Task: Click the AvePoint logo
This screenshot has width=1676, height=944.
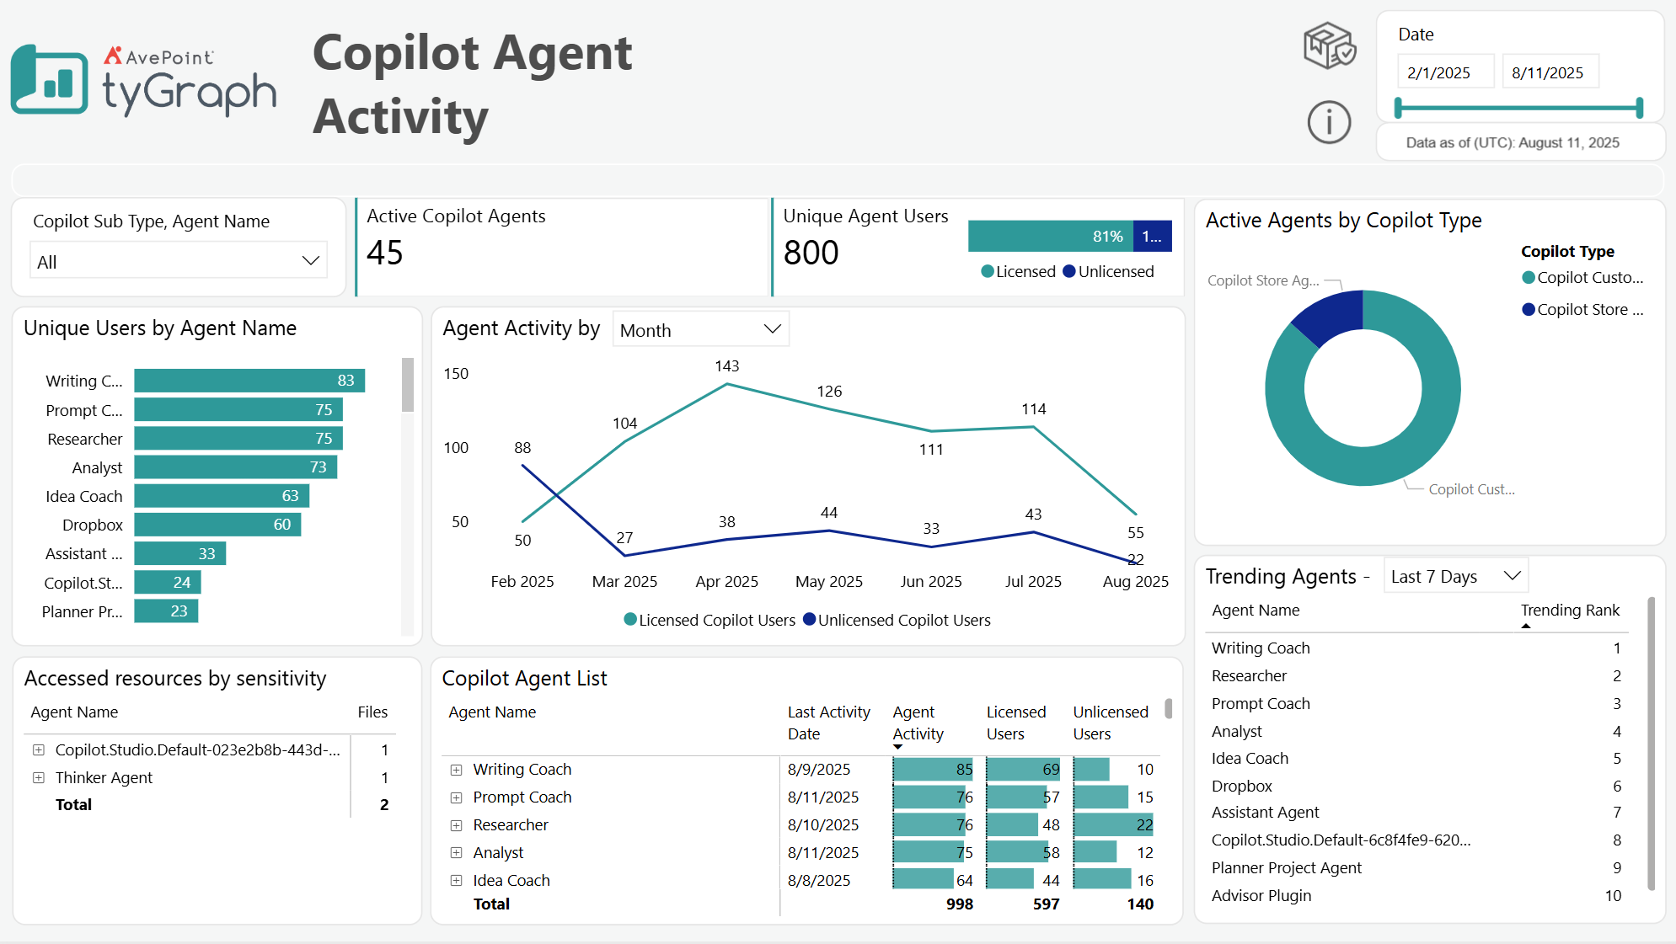Action: 159,54
